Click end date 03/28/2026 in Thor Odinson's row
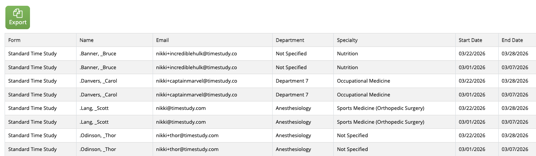Viewport: 536px width, 156px height. coord(515,135)
